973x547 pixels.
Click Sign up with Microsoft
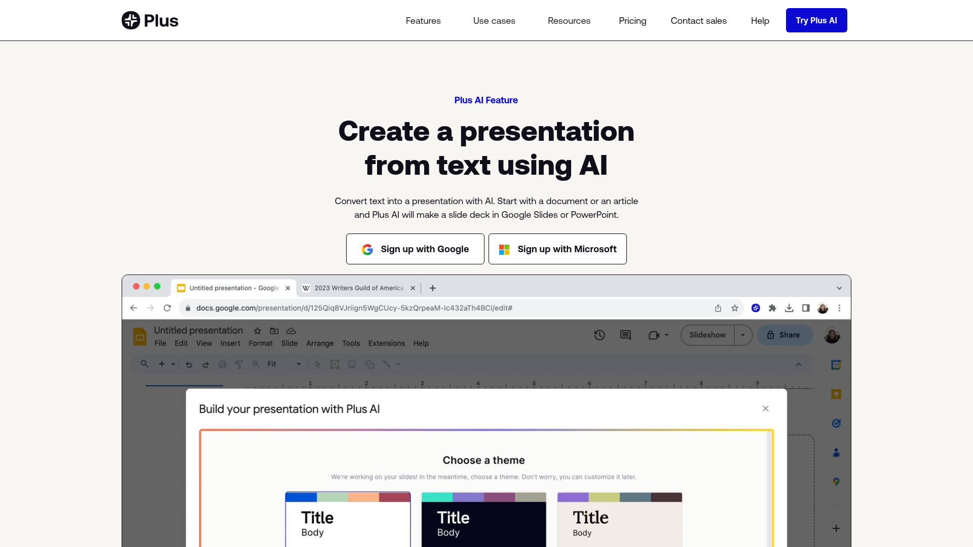pyautogui.click(x=557, y=249)
